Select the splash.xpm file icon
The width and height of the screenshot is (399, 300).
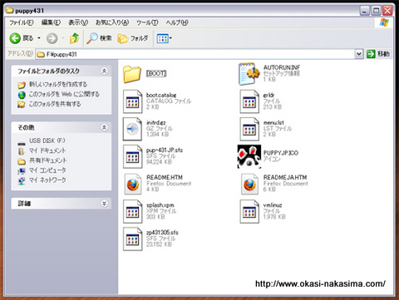(x=132, y=211)
